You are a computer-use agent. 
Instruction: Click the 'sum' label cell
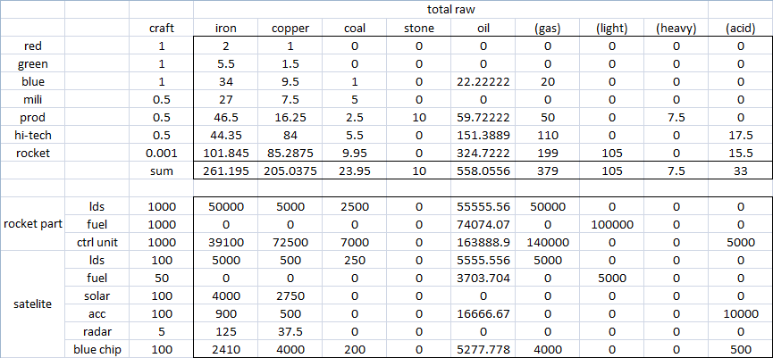tap(161, 171)
